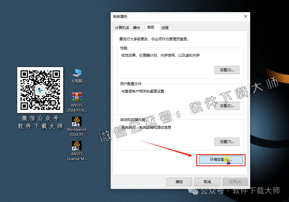Click the QR code image
The image size is (289, 202).
tap(40, 90)
